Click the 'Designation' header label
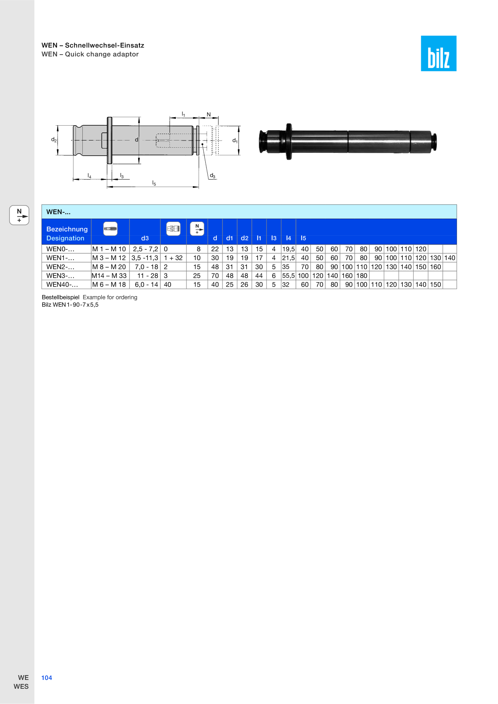The height and width of the screenshot is (704, 498). pyautogui.click(x=65, y=238)
